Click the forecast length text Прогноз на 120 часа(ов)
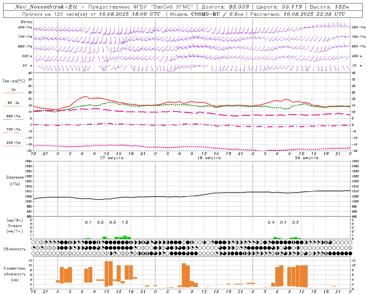The height and width of the screenshot is (294, 367). click(x=55, y=14)
